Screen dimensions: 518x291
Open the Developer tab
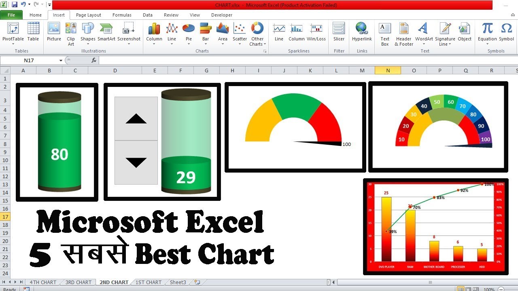pos(222,15)
